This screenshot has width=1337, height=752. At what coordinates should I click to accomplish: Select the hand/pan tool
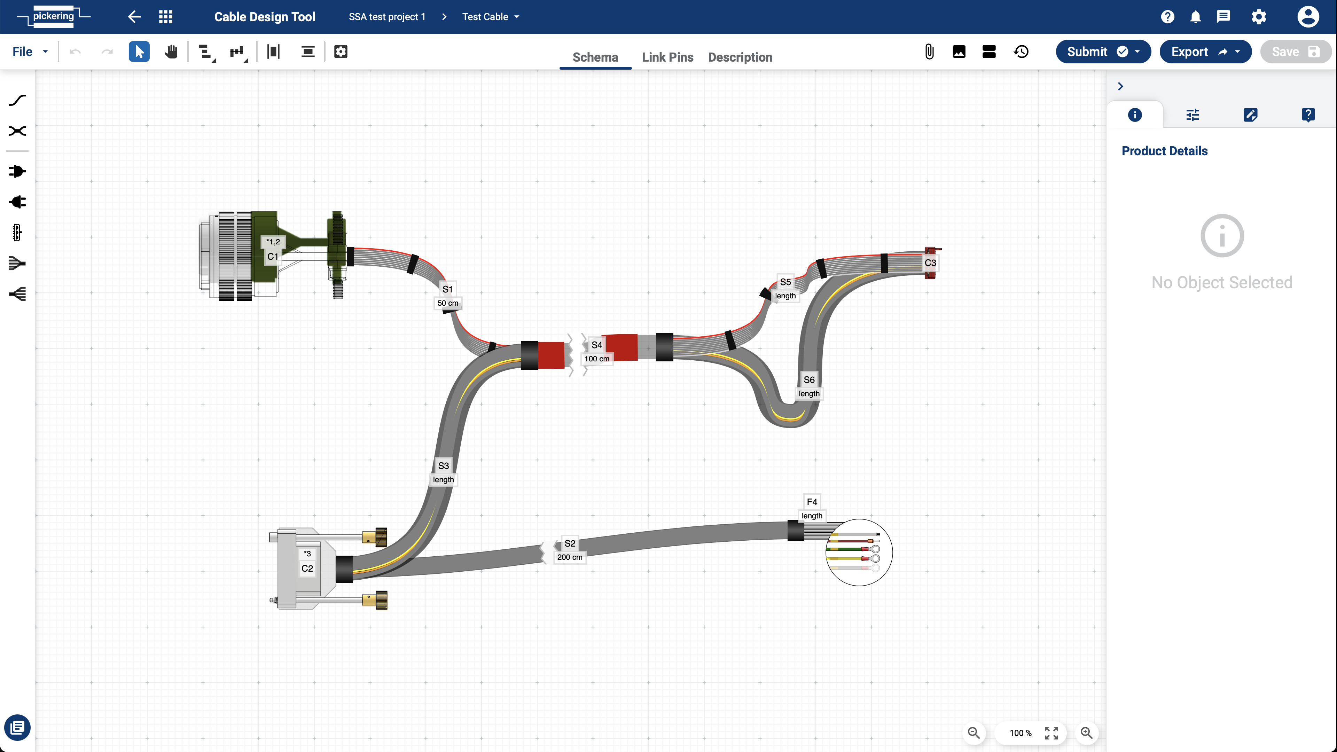(x=171, y=52)
